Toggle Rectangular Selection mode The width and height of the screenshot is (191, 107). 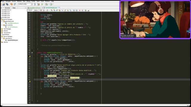pyautogui.click(x=62, y=10)
